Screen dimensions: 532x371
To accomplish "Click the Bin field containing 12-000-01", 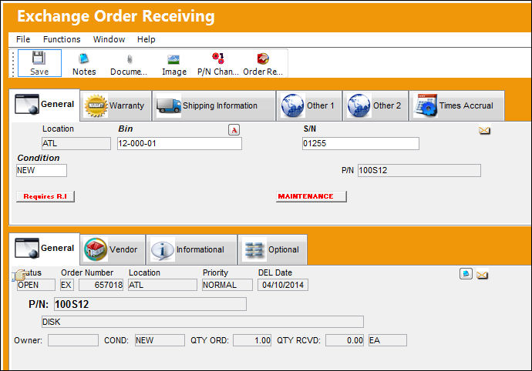I will click(180, 144).
